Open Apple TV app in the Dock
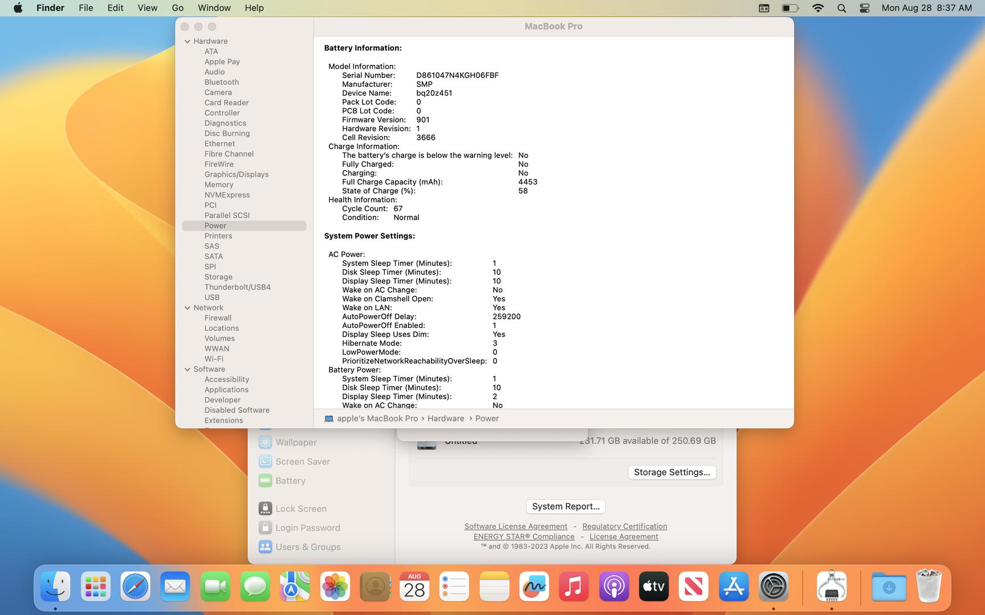This screenshot has width=985, height=615. pyautogui.click(x=654, y=587)
